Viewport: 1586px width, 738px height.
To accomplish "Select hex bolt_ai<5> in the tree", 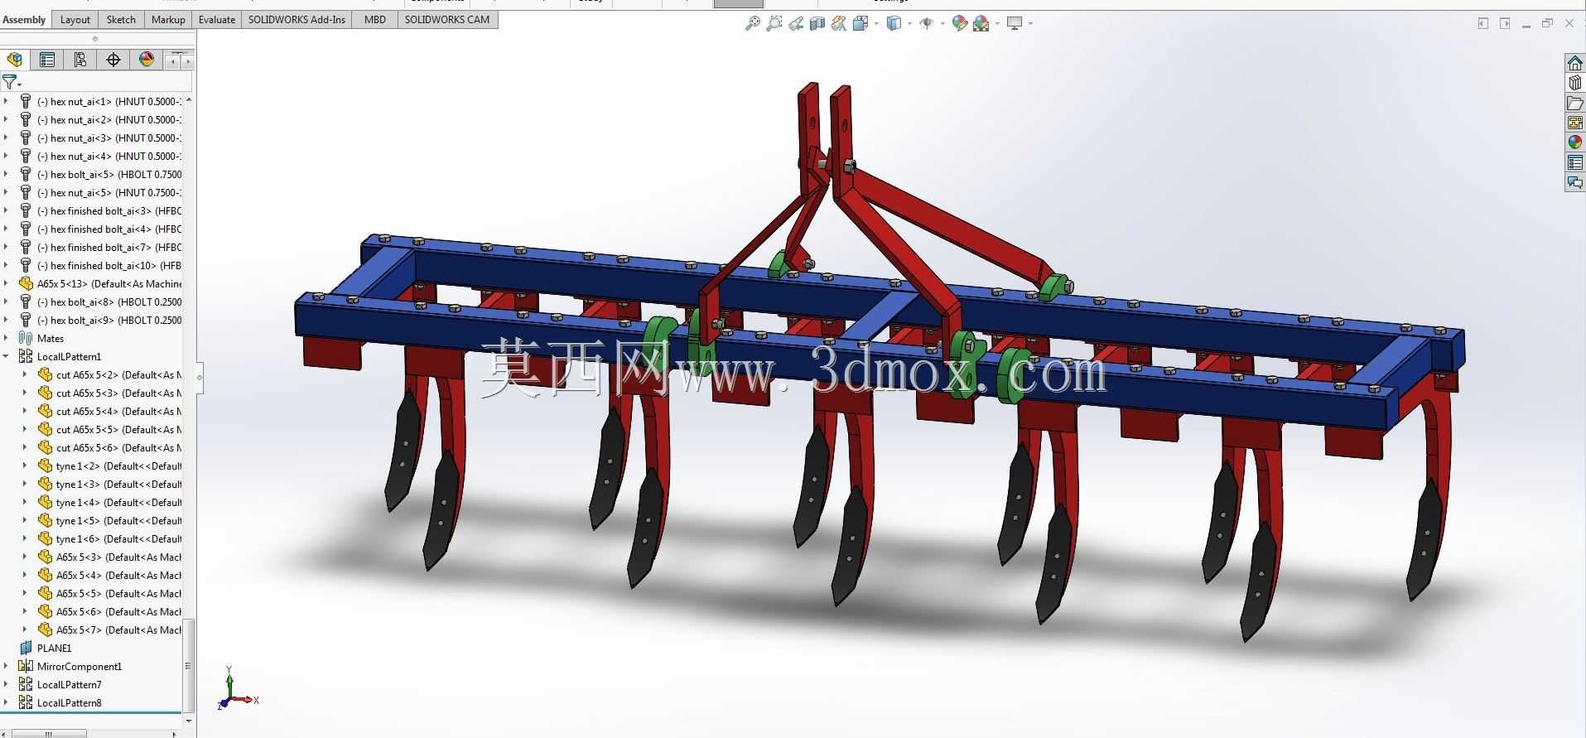I will pos(109,174).
